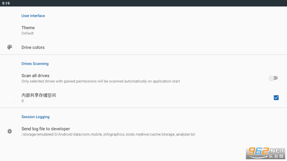The image size is (287, 161).
Task: Select Send log file to developer
Action: click(46, 129)
